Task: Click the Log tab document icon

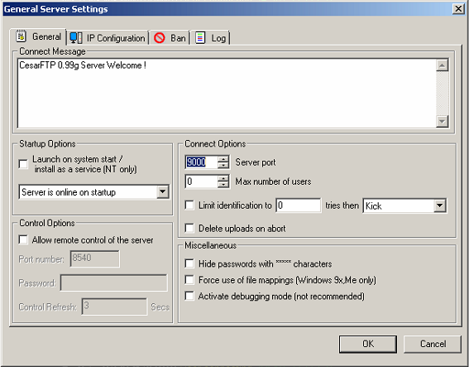Action: 200,38
